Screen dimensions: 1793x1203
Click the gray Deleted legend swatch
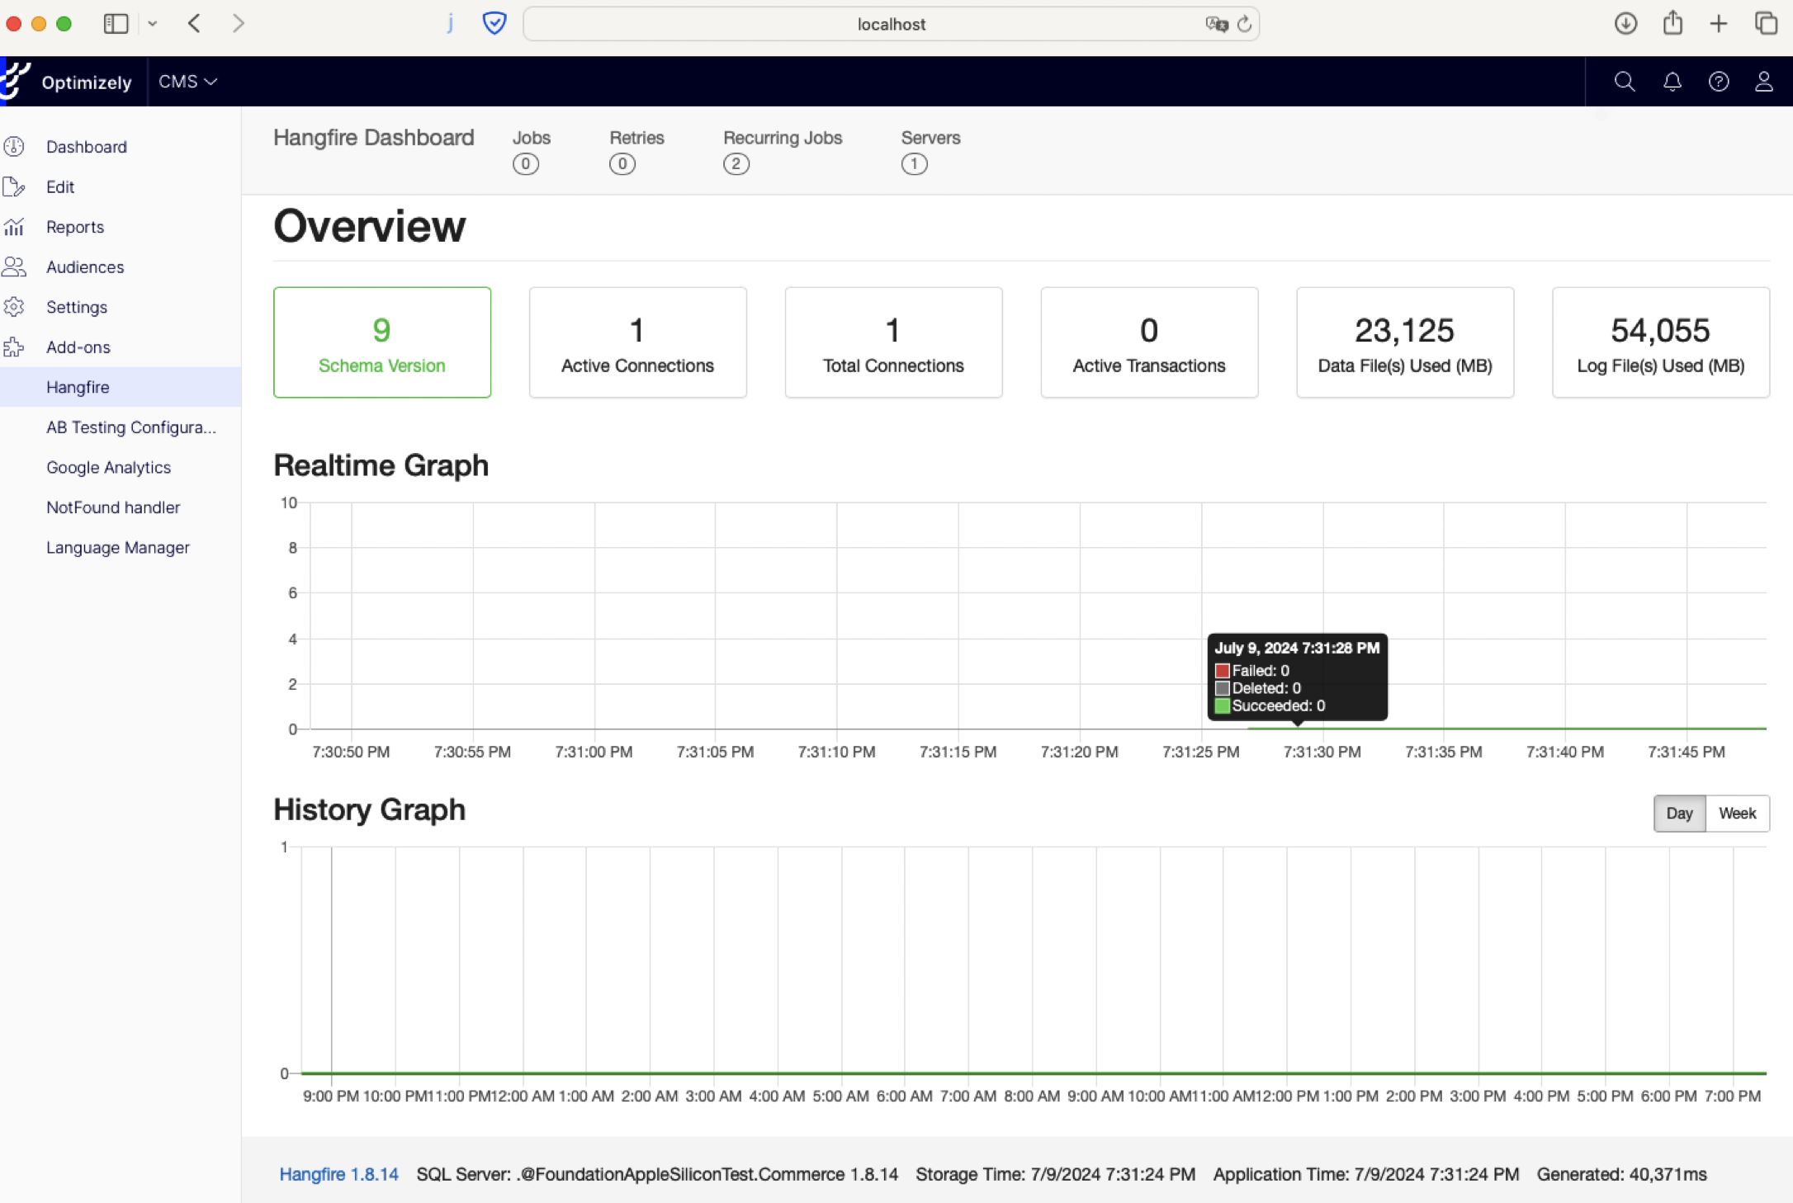[1223, 688]
